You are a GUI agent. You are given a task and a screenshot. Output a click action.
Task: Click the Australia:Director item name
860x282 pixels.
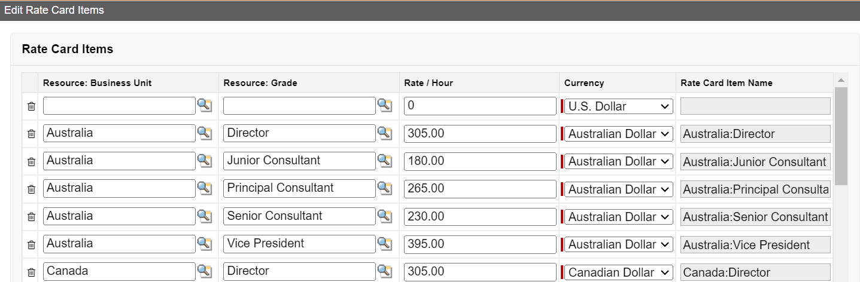coord(755,134)
